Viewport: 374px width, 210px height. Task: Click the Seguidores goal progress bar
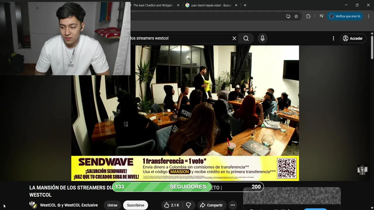(188, 187)
